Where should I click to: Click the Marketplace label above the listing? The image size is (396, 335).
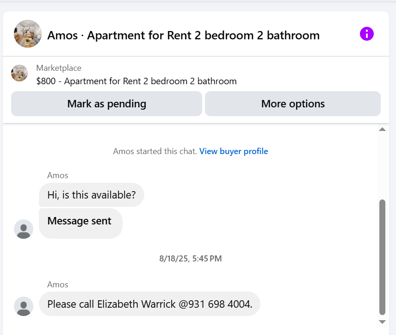click(x=59, y=68)
